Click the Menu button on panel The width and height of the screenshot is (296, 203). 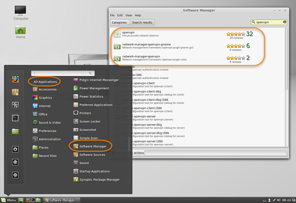[8, 200]
